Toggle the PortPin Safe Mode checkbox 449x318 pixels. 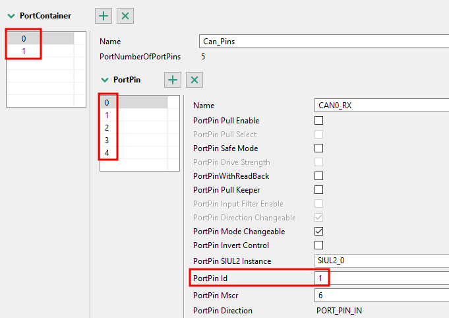(x=319, y=148)
